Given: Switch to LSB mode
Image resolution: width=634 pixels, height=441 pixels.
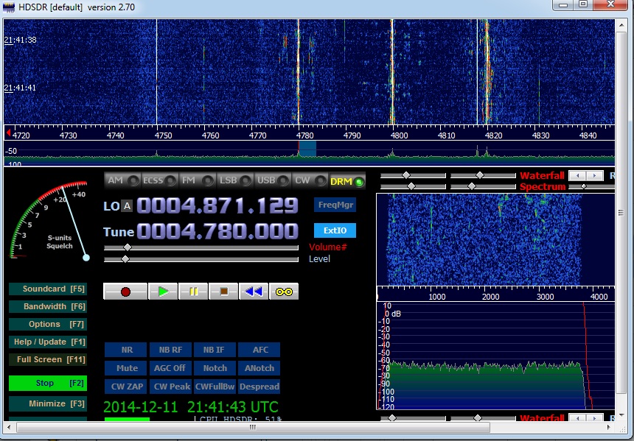Looking at the screenshot, I should (x=235, y=180).
